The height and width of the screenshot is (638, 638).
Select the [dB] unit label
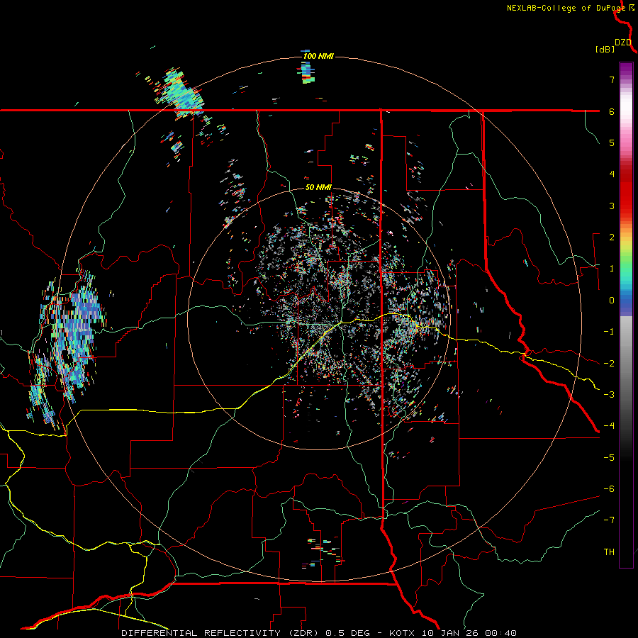605,49
